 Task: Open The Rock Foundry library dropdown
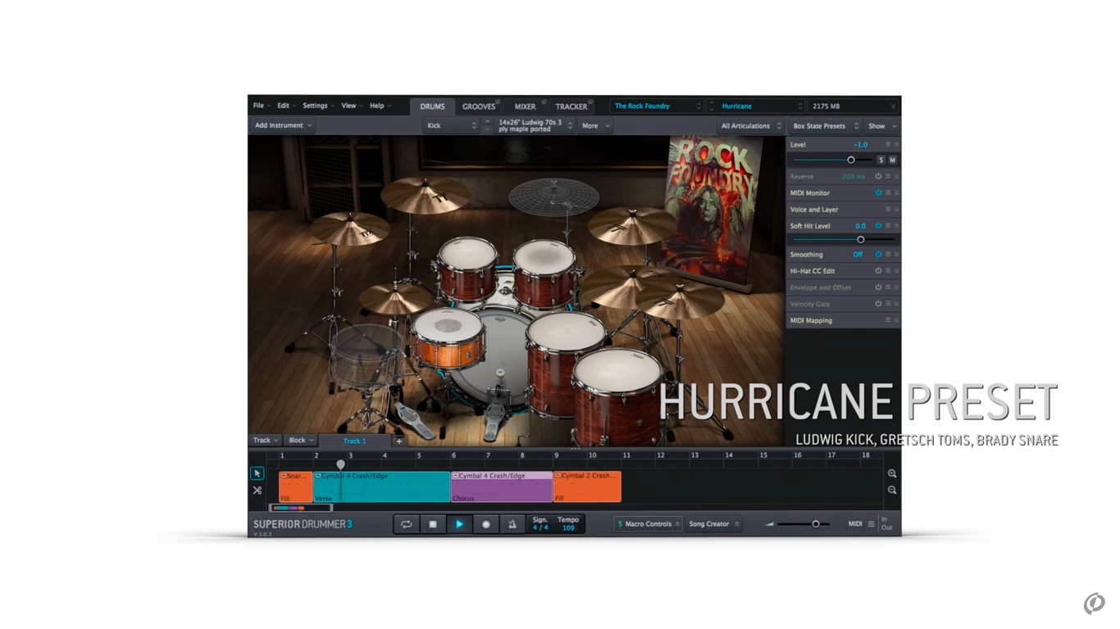[x=658, y=106]
